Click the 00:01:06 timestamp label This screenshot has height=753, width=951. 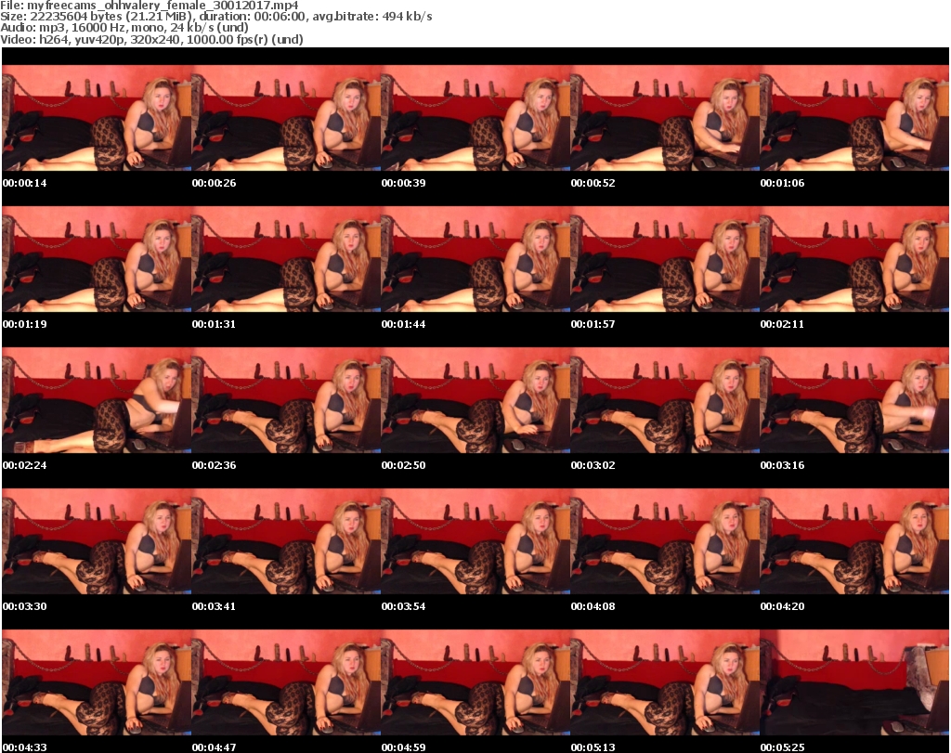point(782,183)
